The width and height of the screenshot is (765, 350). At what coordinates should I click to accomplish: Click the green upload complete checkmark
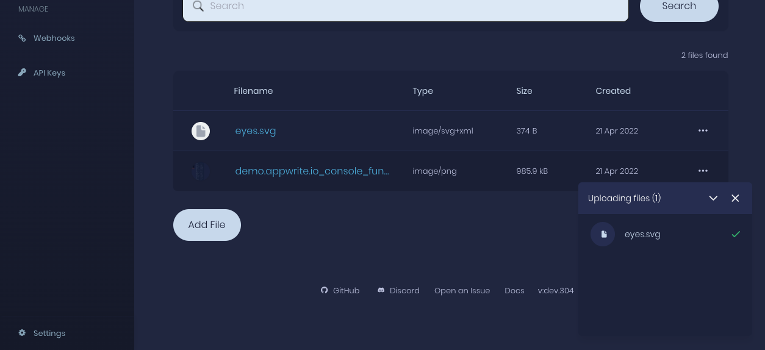click(x=736, y=234)
